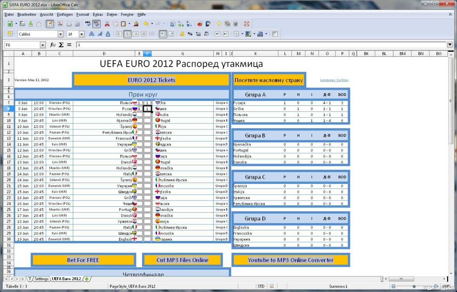Apply currency number format
Viewport: 457px width, 292px height.
pyautogui.click(x=182, y=34)
